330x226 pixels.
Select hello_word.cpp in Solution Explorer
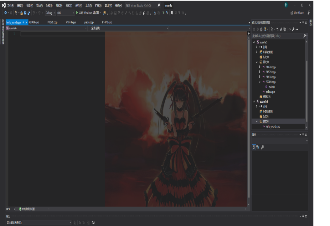click(x=273, y=127)
